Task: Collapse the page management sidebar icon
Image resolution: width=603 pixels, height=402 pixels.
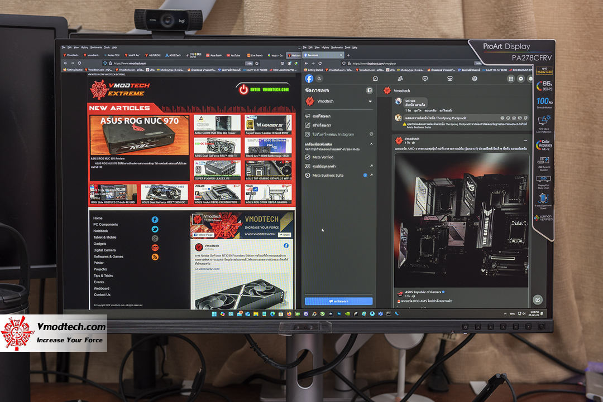Action: (x=369, y=90)
